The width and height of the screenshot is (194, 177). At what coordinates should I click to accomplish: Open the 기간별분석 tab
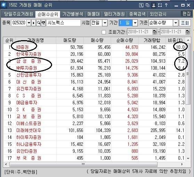[x=73, y=14]
